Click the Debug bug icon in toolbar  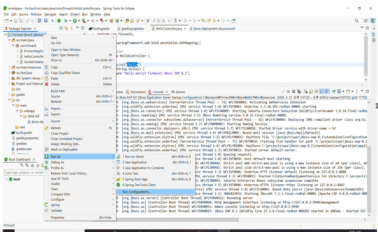(x=65, y=21)
